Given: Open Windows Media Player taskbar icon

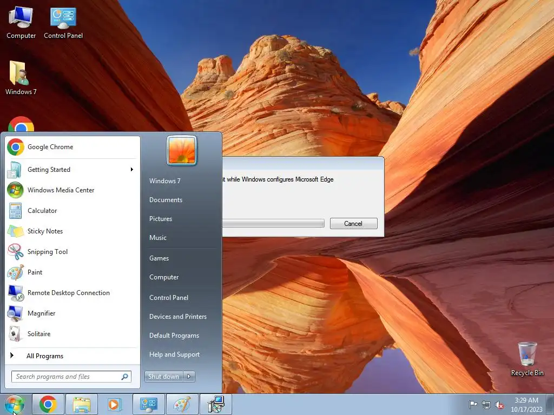Looking at the screenshot, I should coord(115,404).
